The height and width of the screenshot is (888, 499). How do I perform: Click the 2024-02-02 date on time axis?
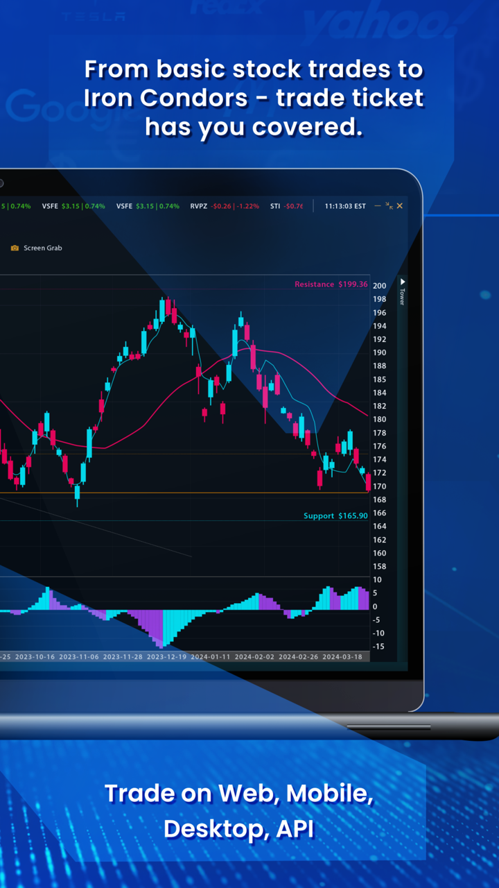click(x=254, y=656)
